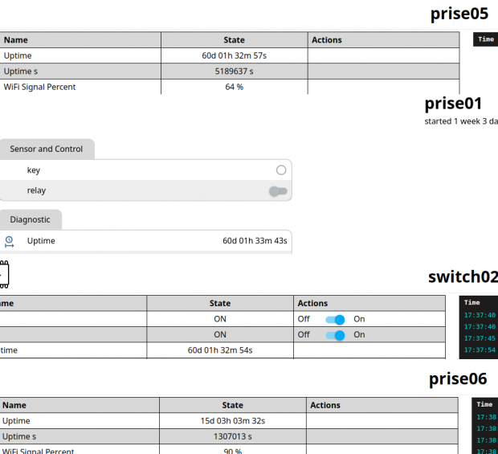The image size is (498, 454).
Task: Open the prise06 device heading
Action: point(457,378)
